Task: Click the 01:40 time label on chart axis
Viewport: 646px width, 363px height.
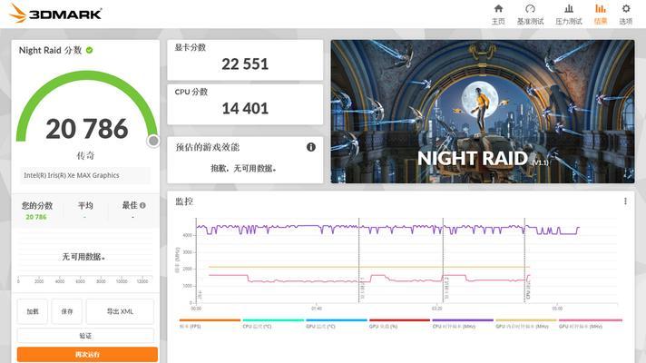Action: (317, 309)
